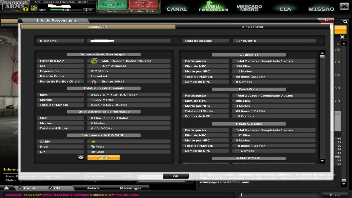The image size is (352, 198).
Task: Click the Bronze star rank badge icon
Action: click(94, 82)
